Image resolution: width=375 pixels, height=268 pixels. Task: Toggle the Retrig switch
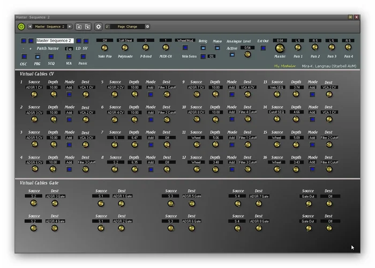[x=203, y=48]
